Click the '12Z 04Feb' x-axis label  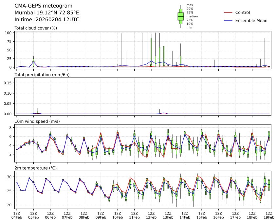click(16, 215)
